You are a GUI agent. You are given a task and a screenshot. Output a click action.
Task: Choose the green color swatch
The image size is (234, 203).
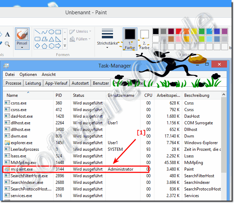(201, 31)
